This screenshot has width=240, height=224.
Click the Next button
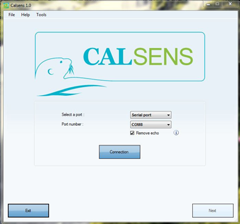tap(213, 210)
